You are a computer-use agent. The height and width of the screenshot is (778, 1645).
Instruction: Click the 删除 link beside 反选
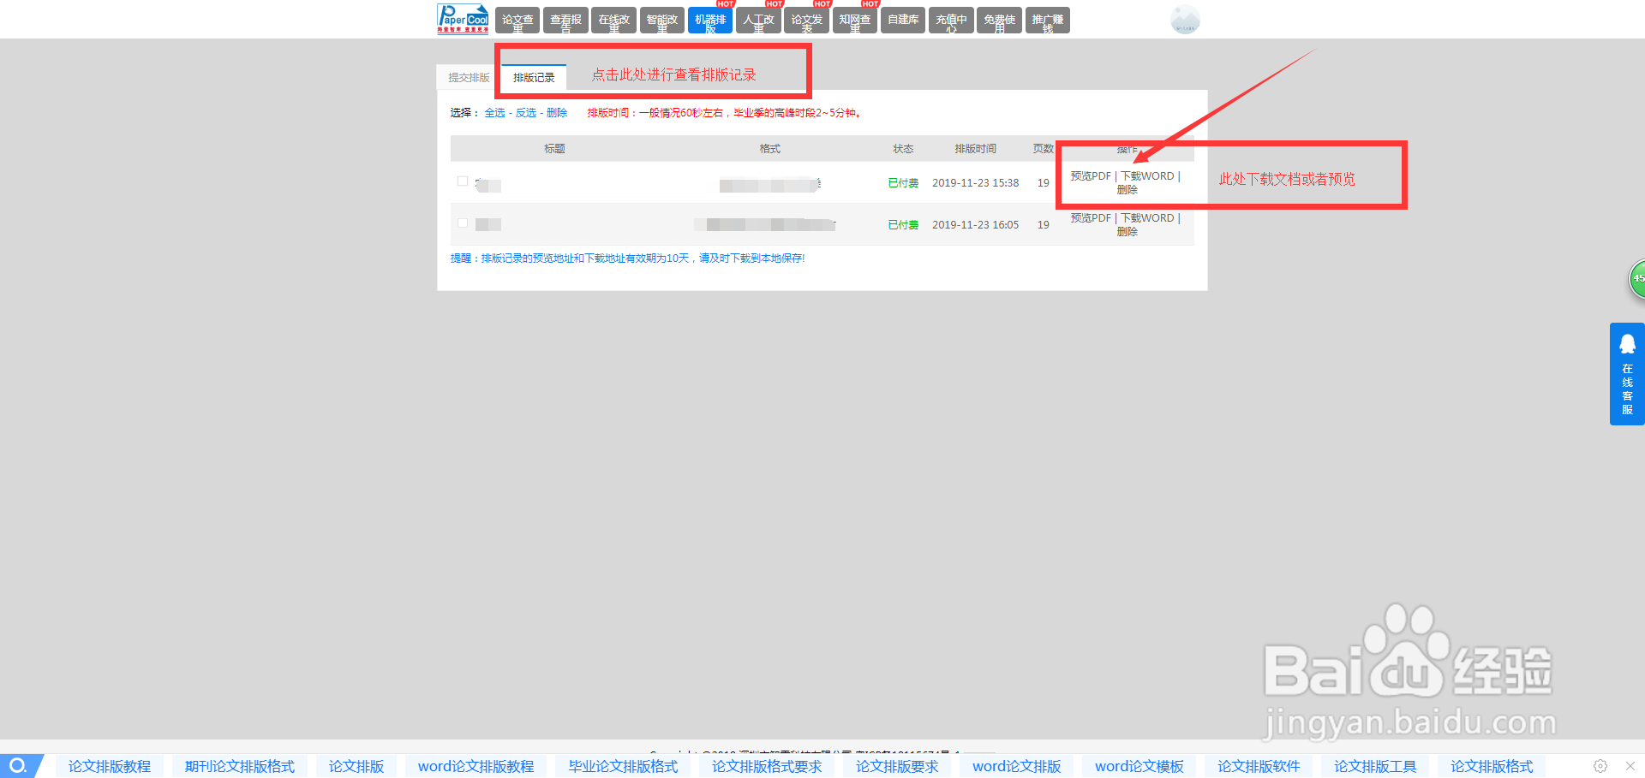click(557, 113)
